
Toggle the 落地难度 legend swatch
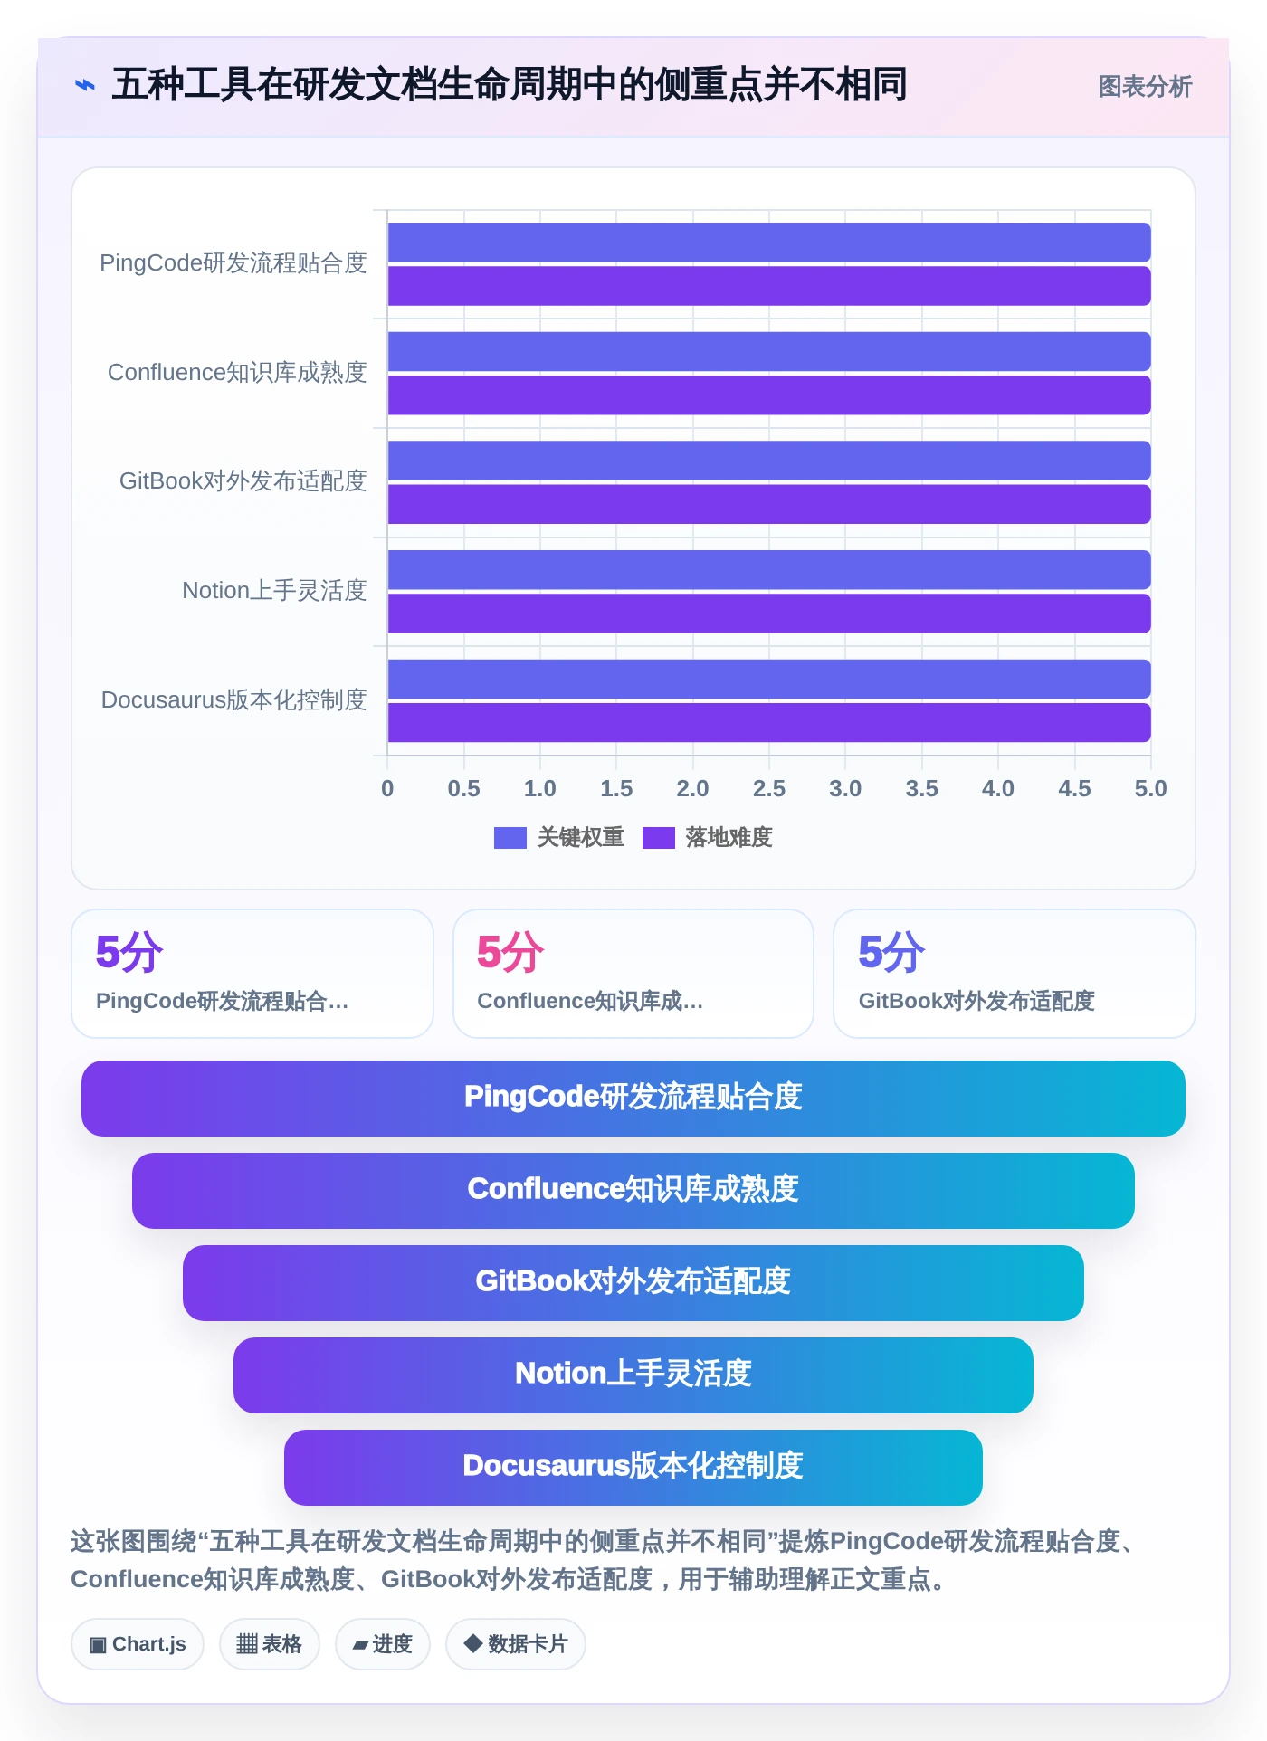658,838
